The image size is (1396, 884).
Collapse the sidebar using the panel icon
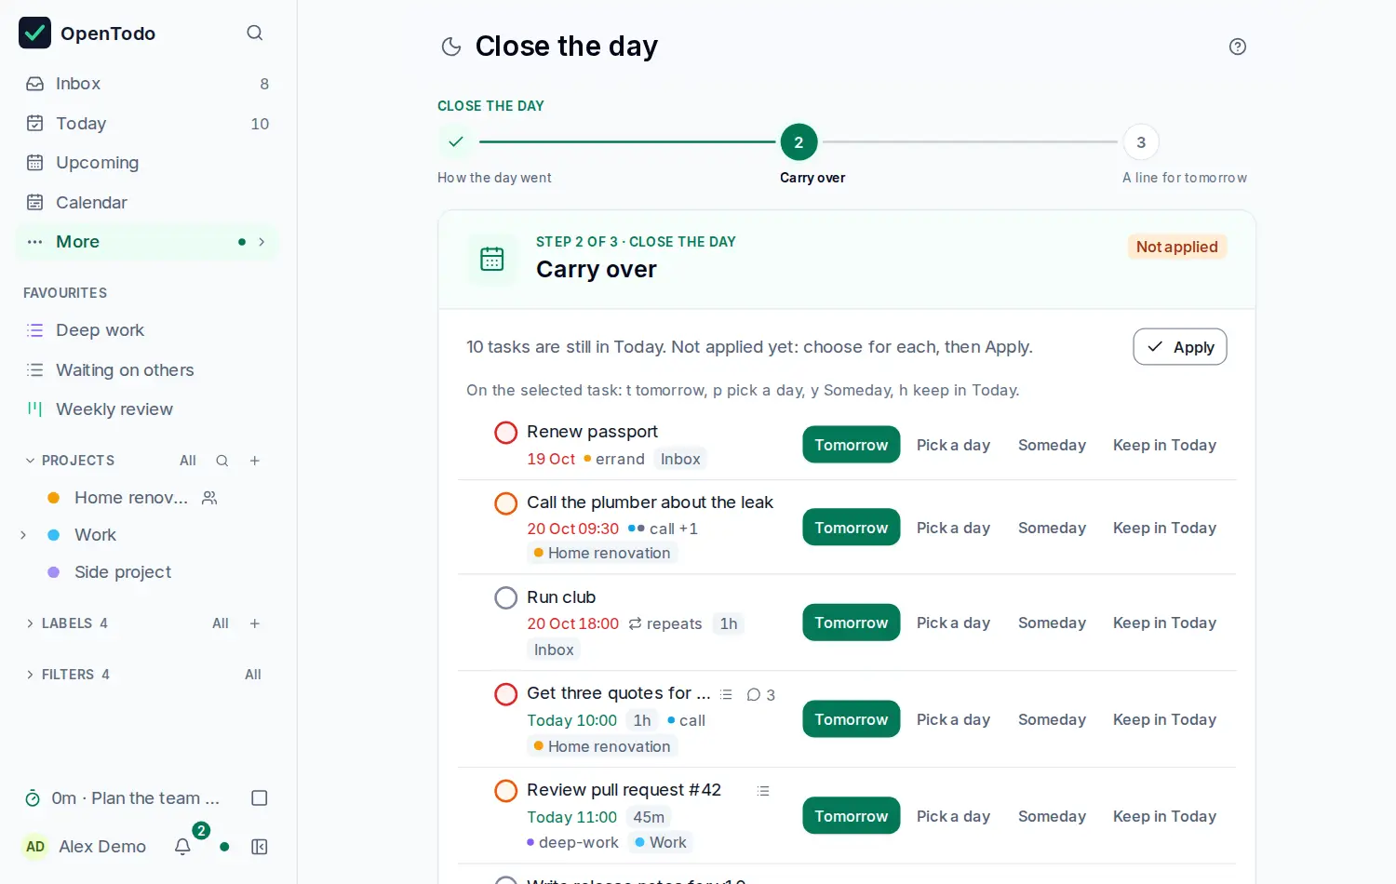coord(260,847)
